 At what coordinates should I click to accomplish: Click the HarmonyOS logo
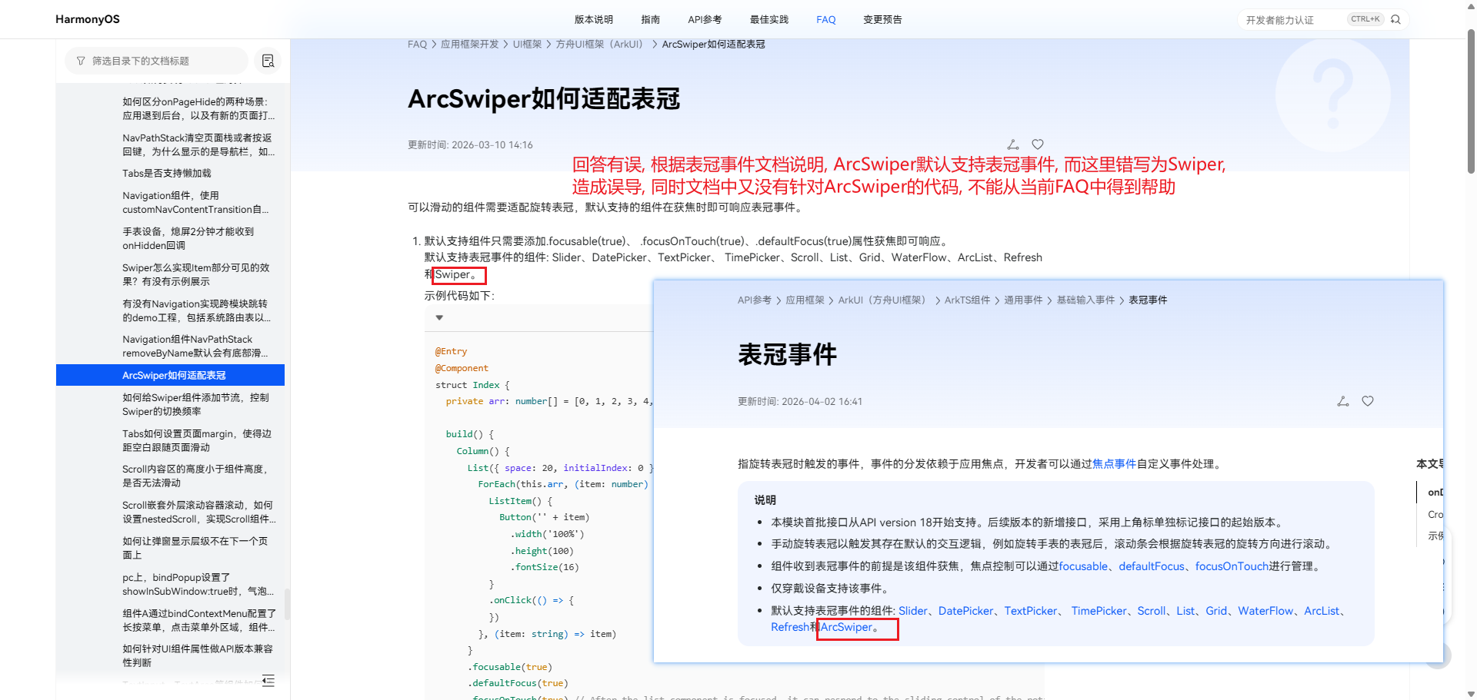tap(88, 19)
